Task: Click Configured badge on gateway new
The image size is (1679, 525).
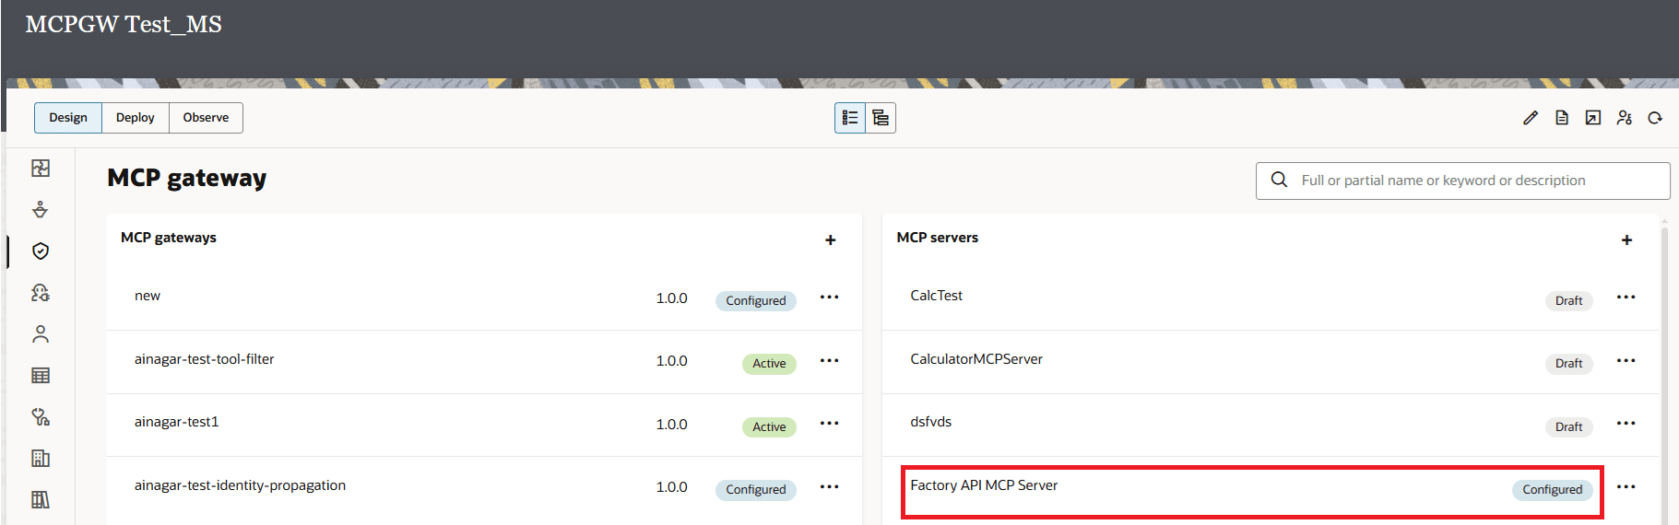Action: (x=756, y=300)
